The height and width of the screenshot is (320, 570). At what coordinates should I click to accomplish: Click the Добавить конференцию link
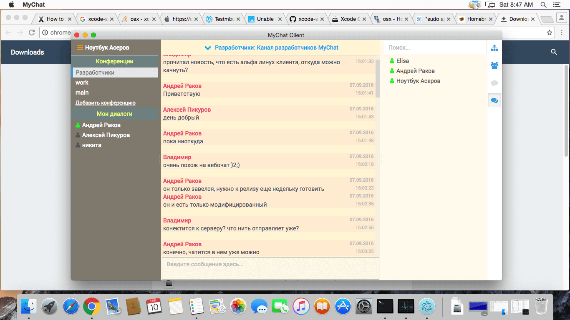click(x=106, y=102)
